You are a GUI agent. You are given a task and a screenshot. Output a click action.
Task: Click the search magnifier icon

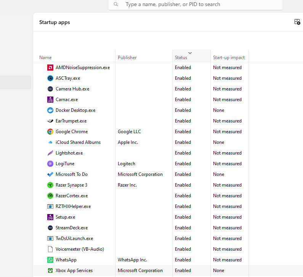point(116,4)
